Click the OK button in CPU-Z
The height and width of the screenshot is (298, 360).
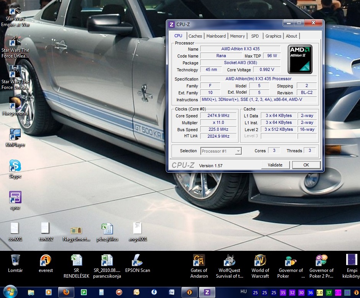pyautogui.click(x=306, y=165)
